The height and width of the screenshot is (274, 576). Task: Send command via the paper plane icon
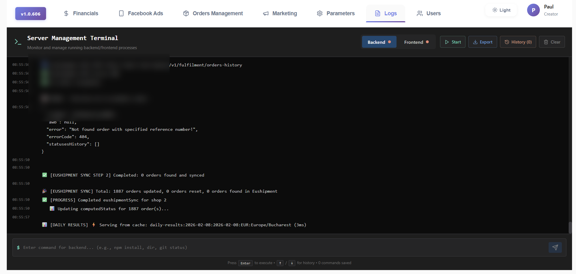pyautogui.click(x=555, y=247)
